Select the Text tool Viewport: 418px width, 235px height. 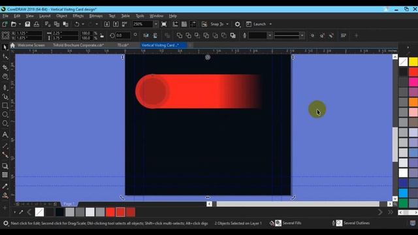coord(5,135)
